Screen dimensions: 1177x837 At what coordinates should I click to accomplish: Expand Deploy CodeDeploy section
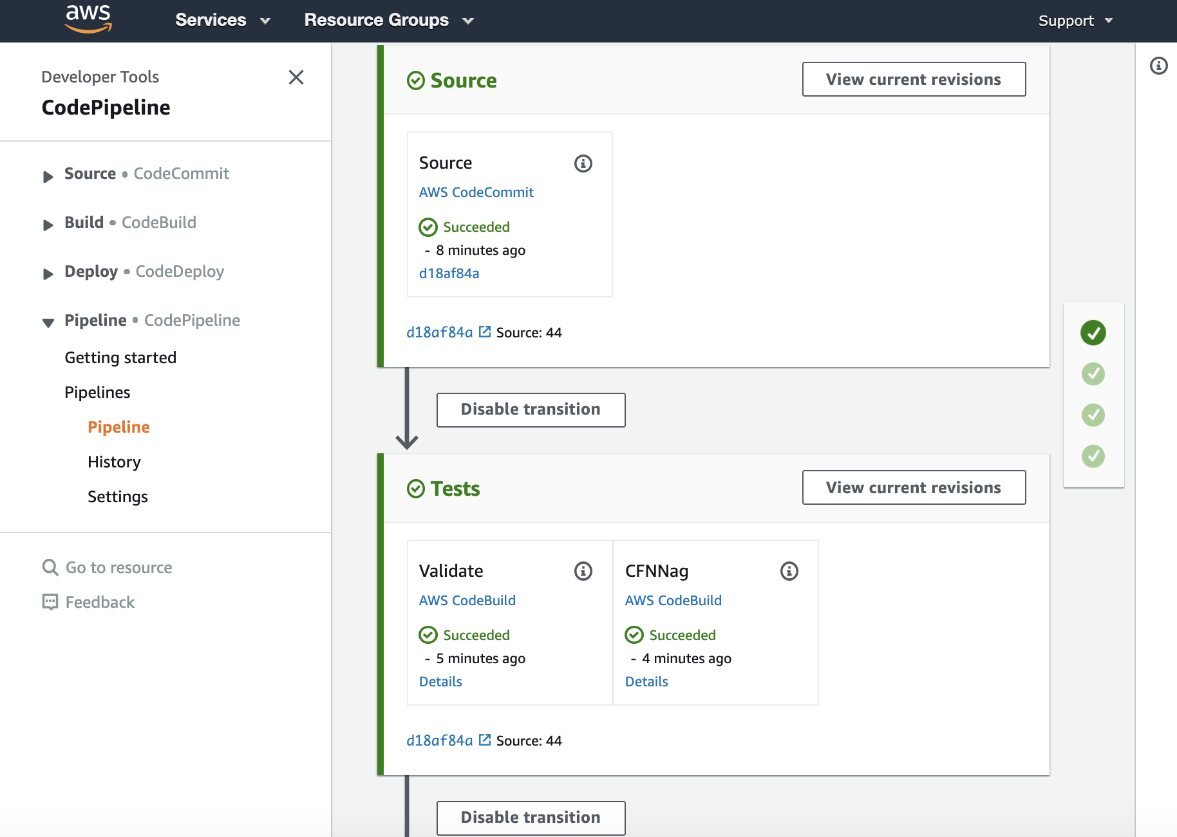48,274
